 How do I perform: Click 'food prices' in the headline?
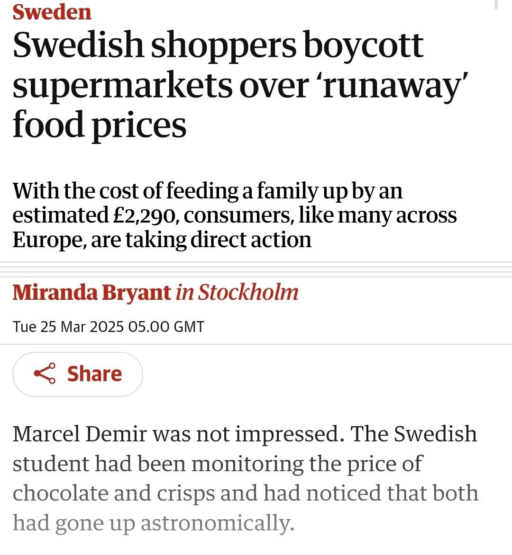point(100,124)
